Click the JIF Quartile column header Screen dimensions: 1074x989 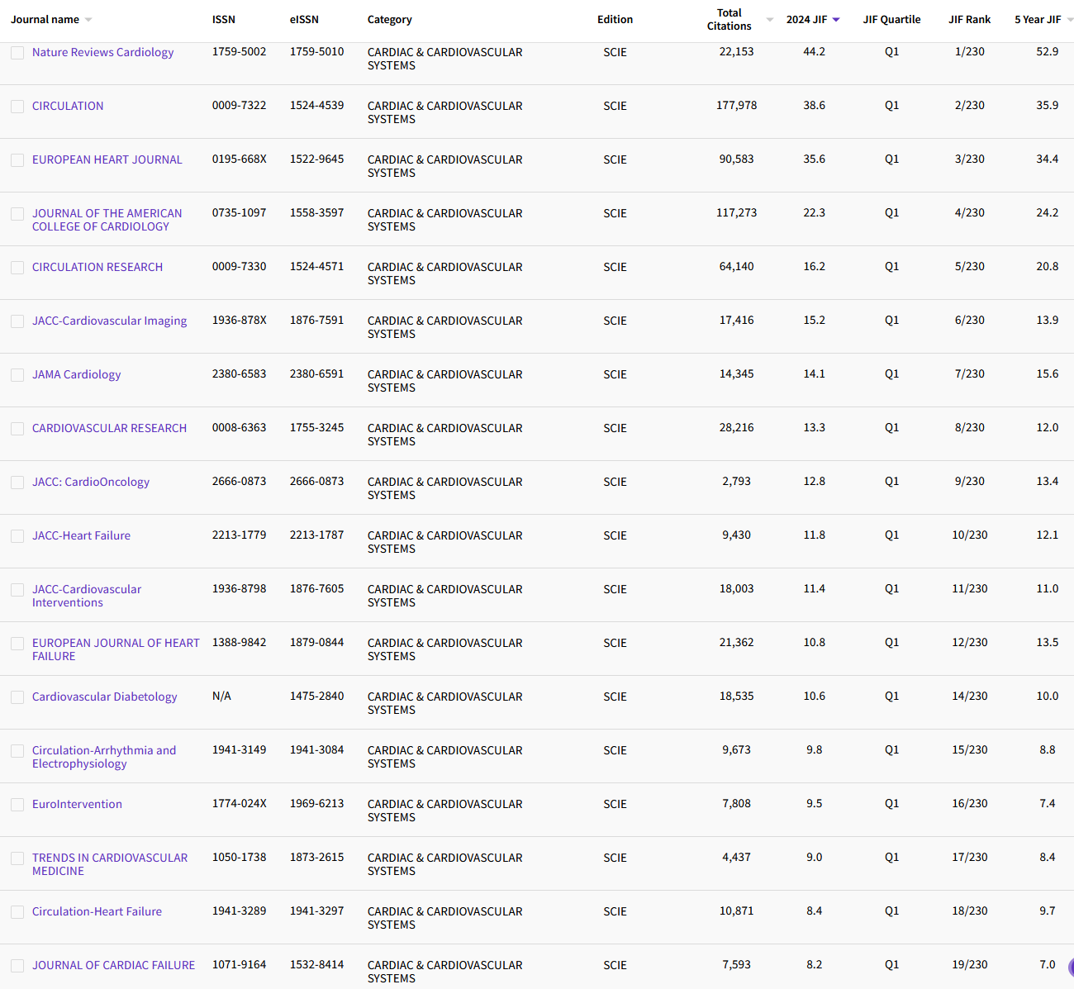coord(891,19)
